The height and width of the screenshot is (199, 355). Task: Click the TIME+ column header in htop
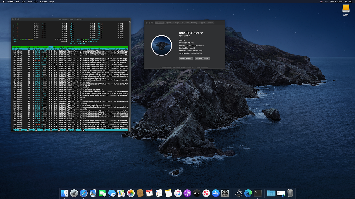pos(62,47)
